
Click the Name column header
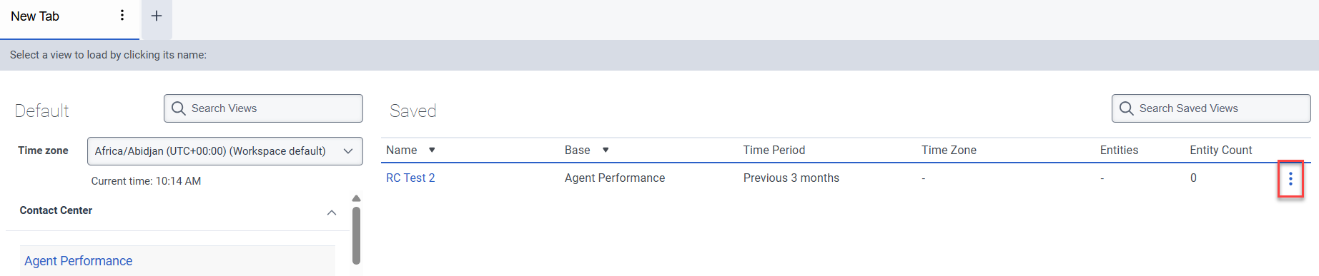402,150
